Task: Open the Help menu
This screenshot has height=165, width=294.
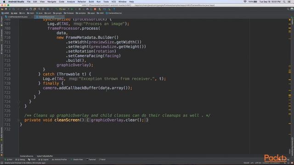Action: [131, 2]
